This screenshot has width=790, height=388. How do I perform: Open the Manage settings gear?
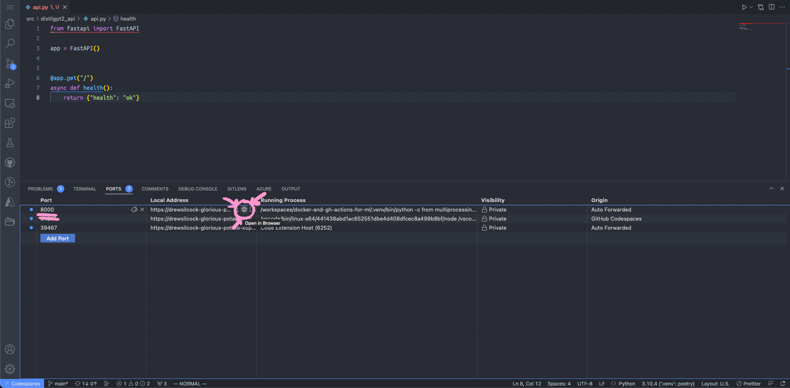[10, 369]
